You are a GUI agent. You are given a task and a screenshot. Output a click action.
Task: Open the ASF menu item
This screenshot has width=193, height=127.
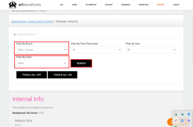(62, 5)
